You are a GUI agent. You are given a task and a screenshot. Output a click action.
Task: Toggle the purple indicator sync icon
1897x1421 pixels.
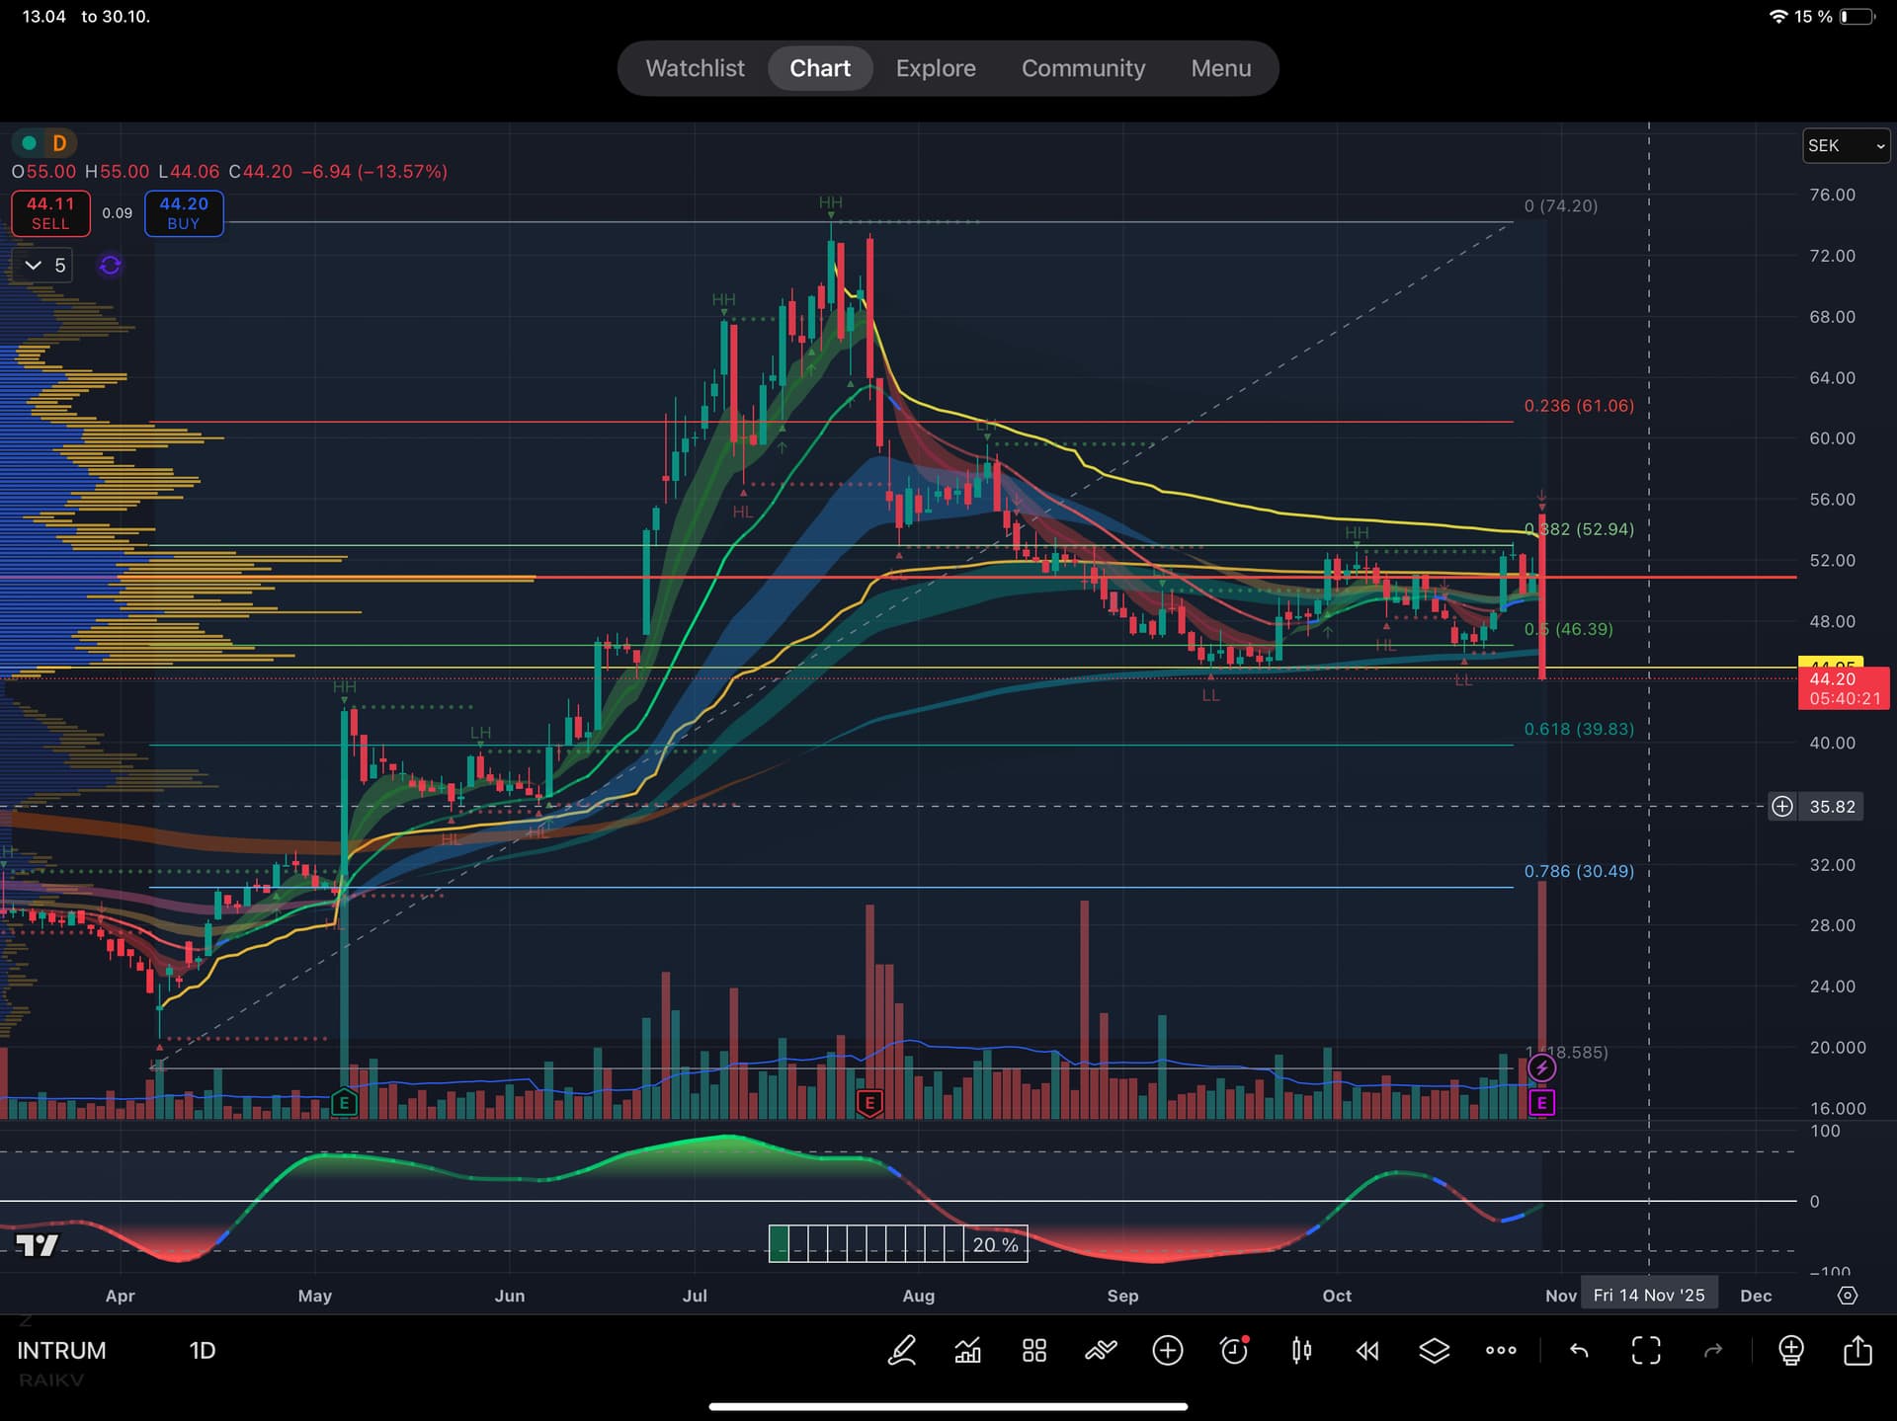coord(110,265)
